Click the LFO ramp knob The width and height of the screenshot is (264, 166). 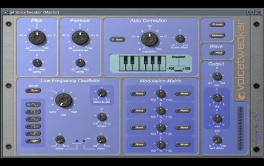[x=101, y=140]
